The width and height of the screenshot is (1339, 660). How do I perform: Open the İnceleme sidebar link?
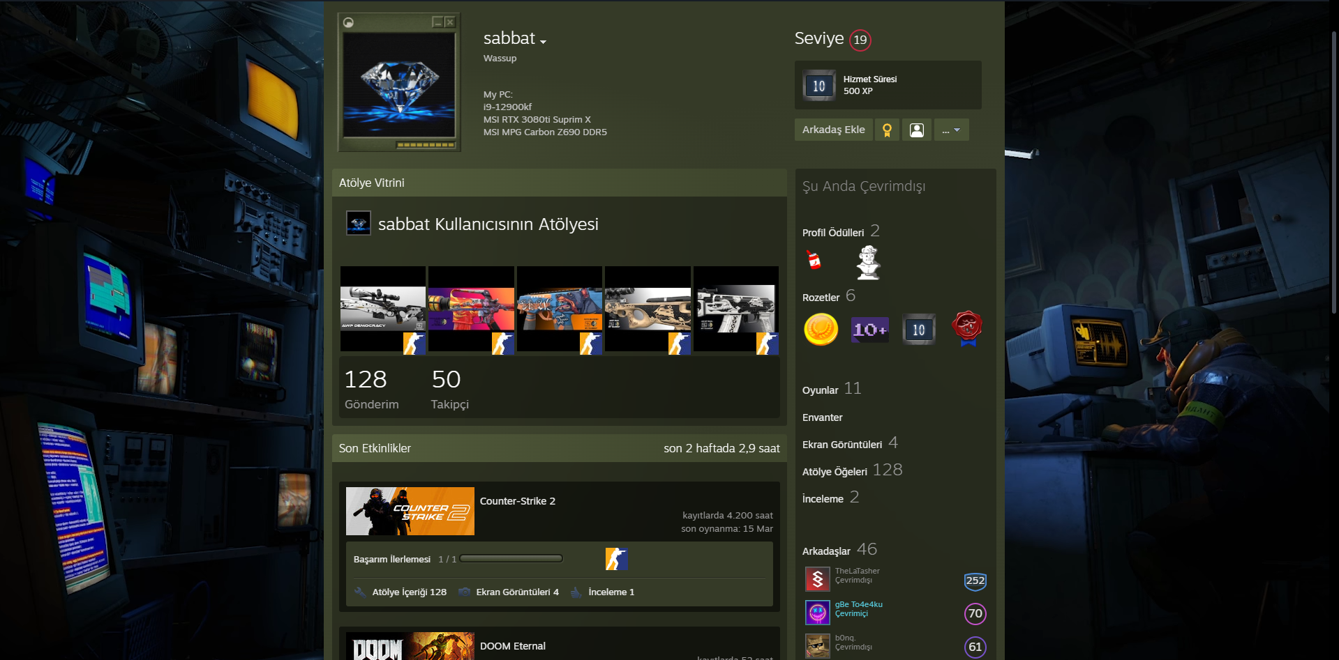click(823, 499)
